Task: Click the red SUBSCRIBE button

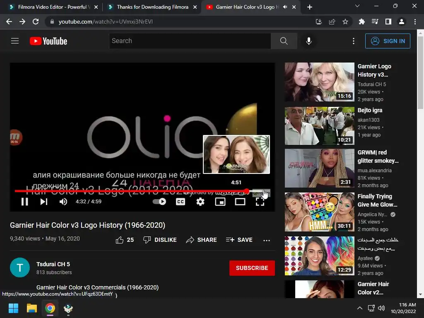Action: click(x=252, y=268)
